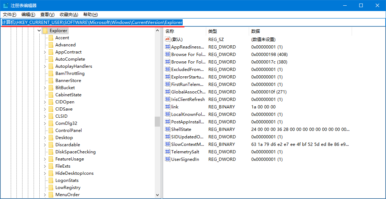Viewport: 386px width, 199px height.
Task: Expand the AppContract key
Action: 45,52
